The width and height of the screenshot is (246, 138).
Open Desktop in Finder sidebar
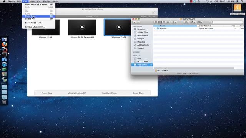click(x=141, y=42)
